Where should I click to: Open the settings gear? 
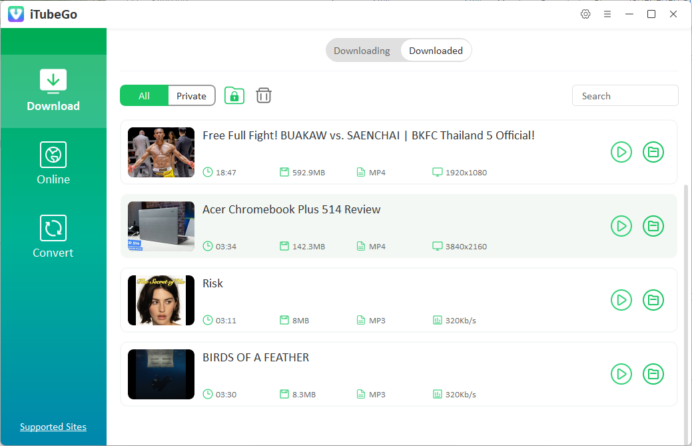coord(585,13)
